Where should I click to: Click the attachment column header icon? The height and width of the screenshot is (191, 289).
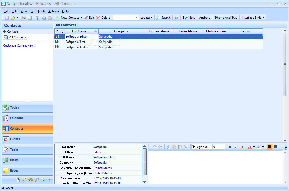coord(63,31)
